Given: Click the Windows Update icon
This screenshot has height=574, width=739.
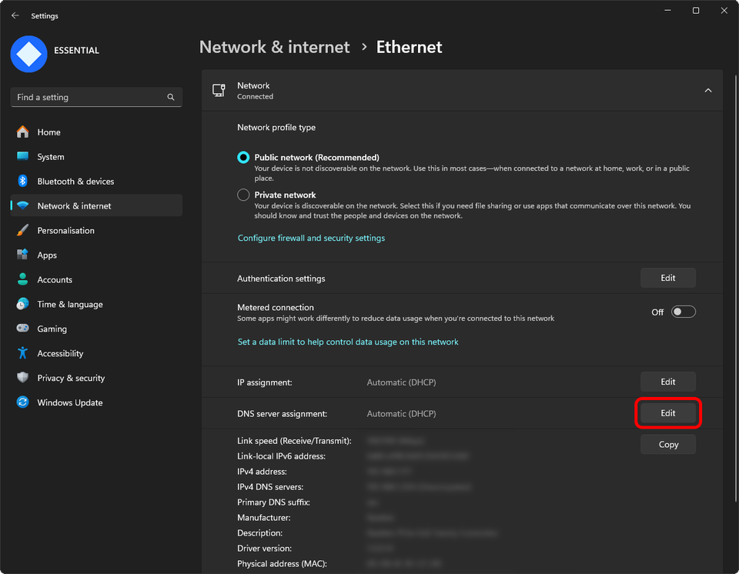Looking at the screenshot, I should pos(23,402).
